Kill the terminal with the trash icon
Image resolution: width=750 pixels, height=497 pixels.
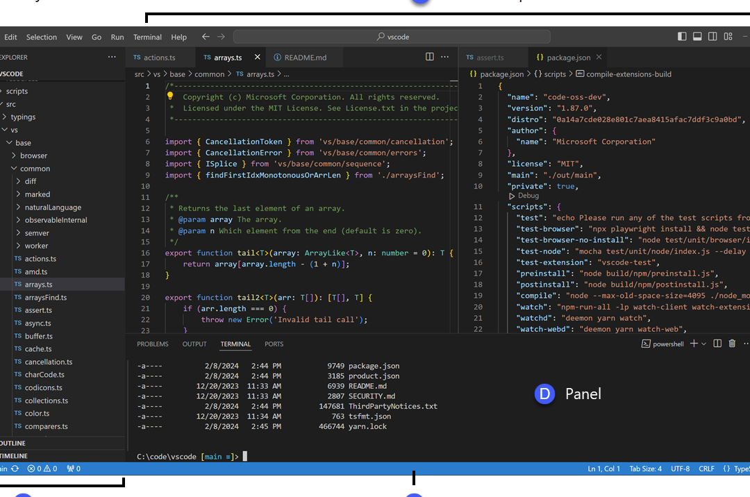[732, 344]
